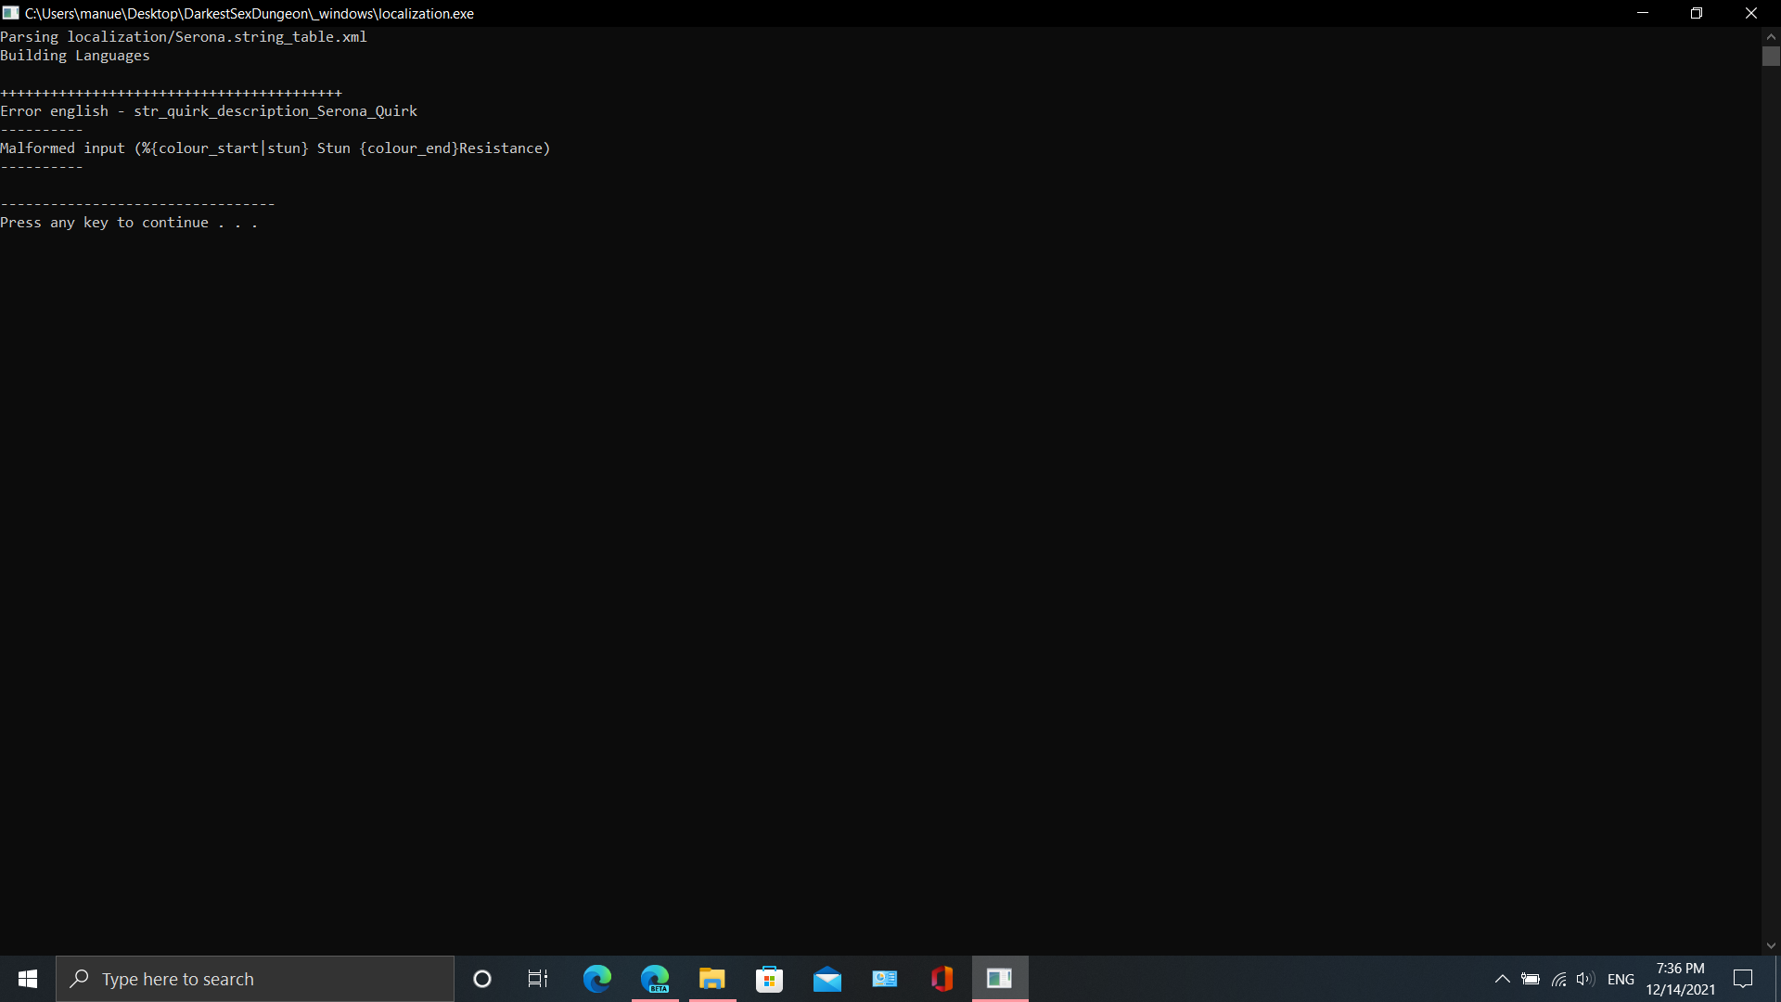The image size is (1781, 1002).
Task: Restore down the localization.exe console window
Action: click(1697, 13)
